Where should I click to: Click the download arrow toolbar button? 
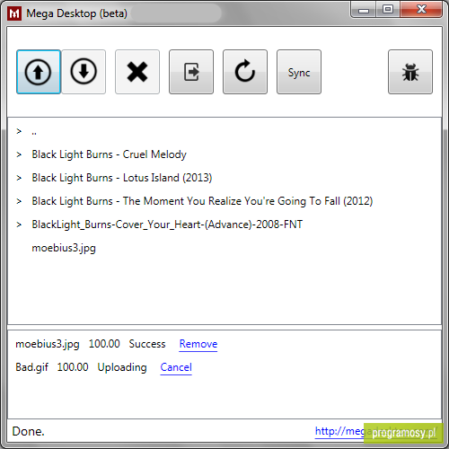(x=84, y=72)
